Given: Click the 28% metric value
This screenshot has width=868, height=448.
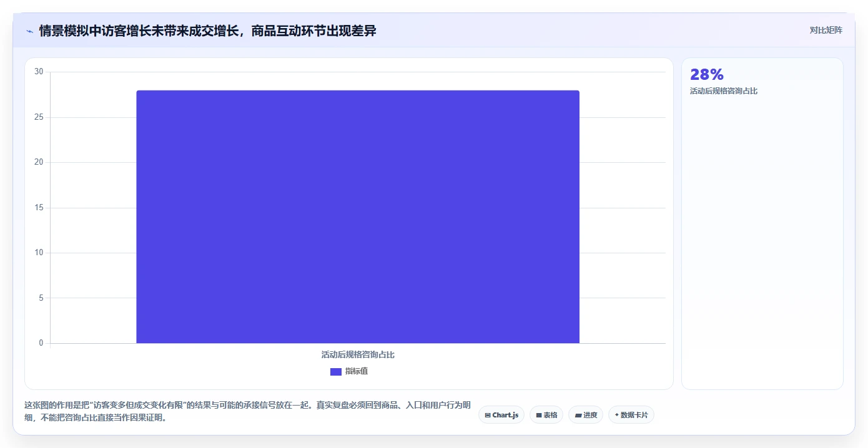Looking at the screenshot, I should [x=707, y=74].
